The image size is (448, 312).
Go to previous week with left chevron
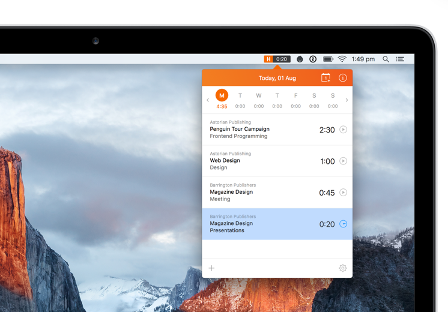pos(208,100)
